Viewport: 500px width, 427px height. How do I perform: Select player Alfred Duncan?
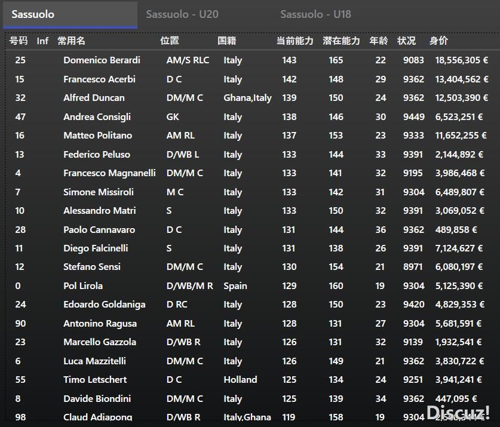click(94, 98)
